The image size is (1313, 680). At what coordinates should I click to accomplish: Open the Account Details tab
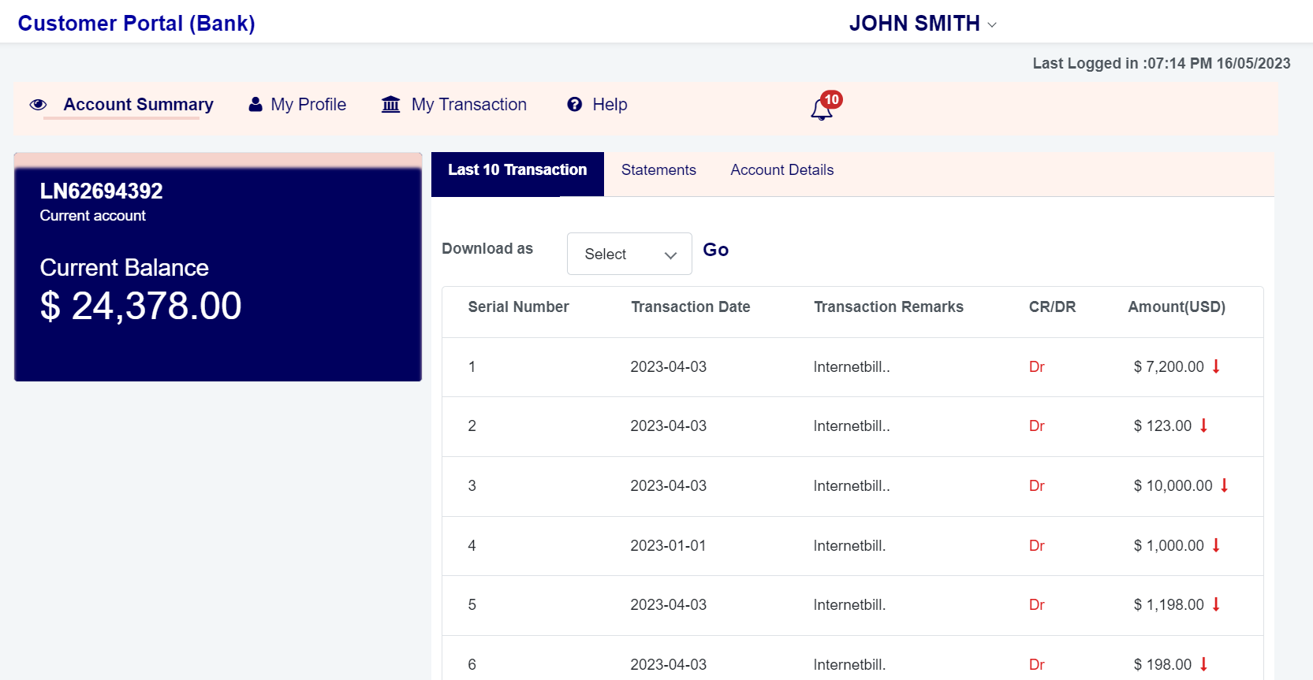[781, 170]
